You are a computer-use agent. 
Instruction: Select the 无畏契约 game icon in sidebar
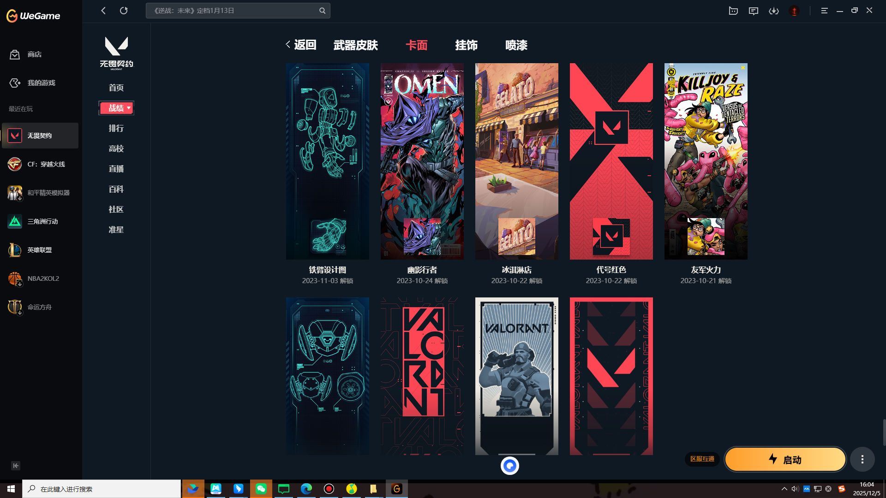tap(15, 136)
